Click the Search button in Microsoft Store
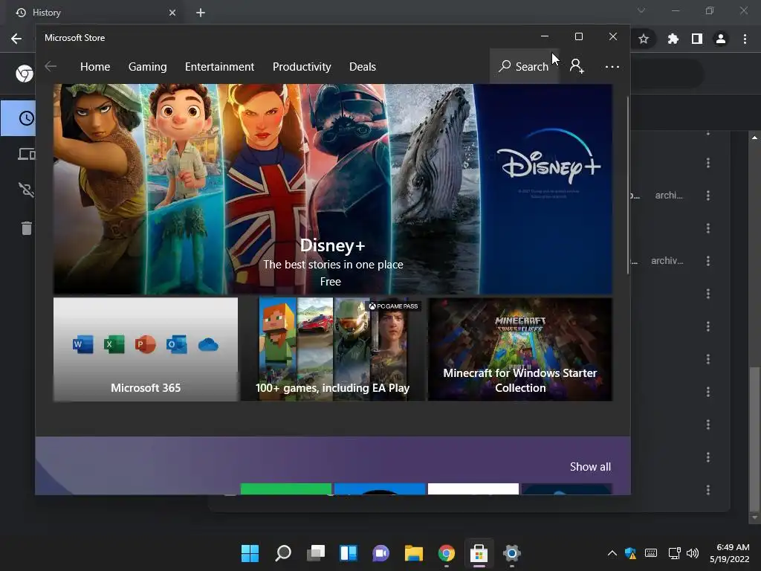The image size is (761, 571). [524, 66]
